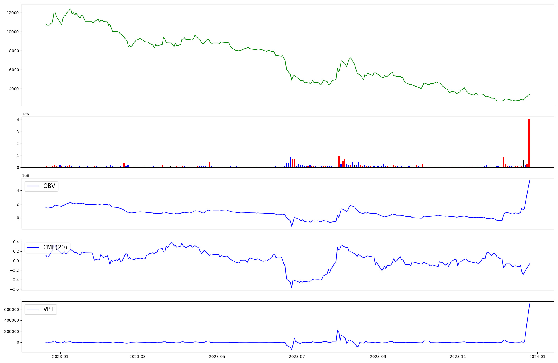Select the 2023-03 x-axis date label
This screenshot has width=558, height=363.
click(137, 357)
